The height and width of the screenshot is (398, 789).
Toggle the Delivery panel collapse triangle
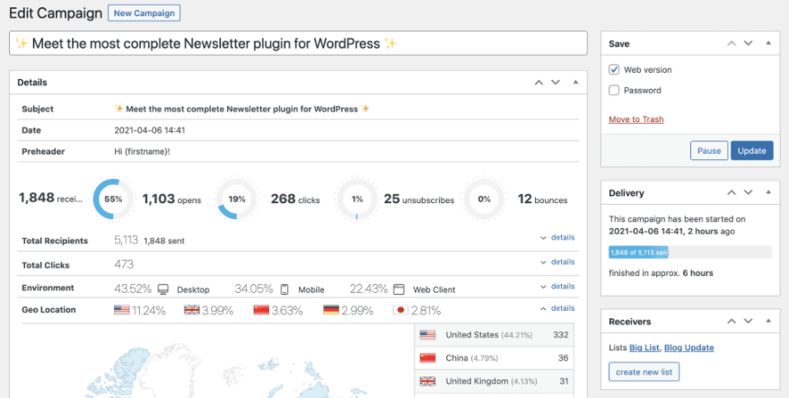click(x=767, y=193)
